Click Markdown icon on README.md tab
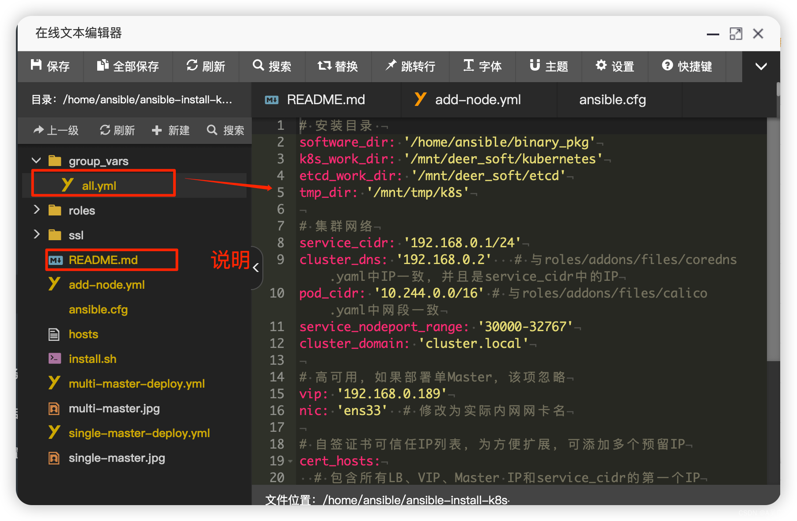 point(272,100)
